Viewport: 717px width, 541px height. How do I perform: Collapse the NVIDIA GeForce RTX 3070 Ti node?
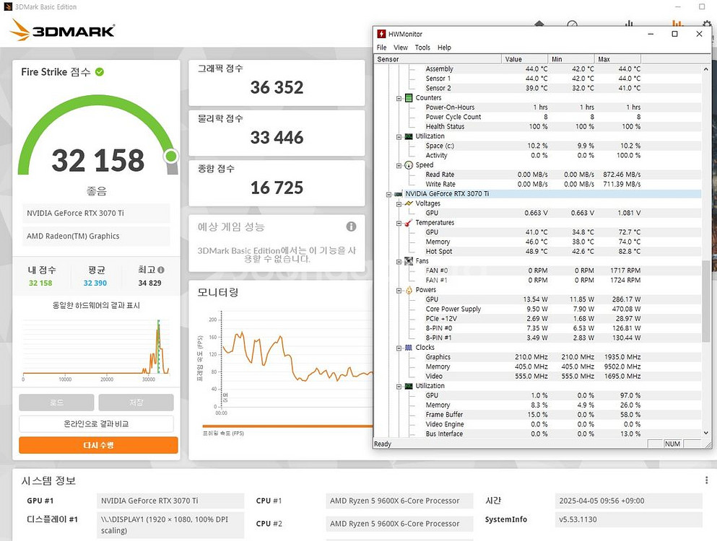(x=388, y=194)
